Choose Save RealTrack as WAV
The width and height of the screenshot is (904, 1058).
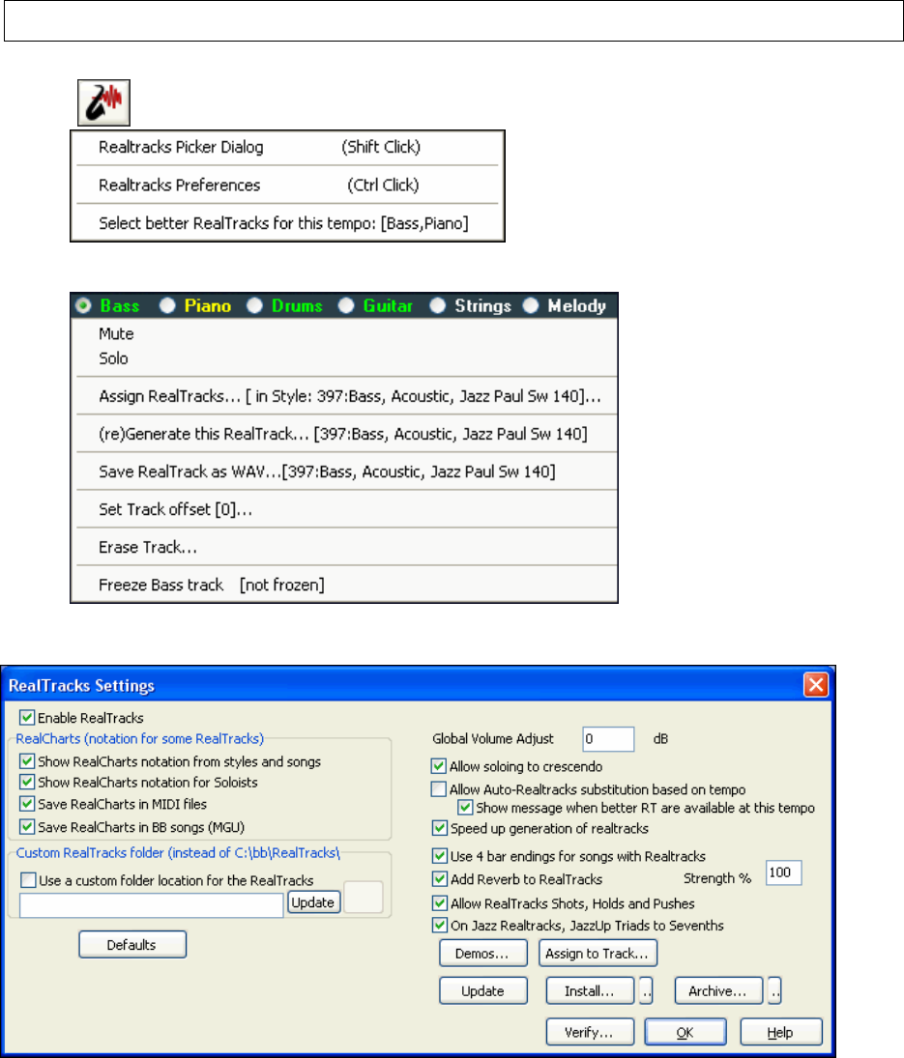[344, 472]
